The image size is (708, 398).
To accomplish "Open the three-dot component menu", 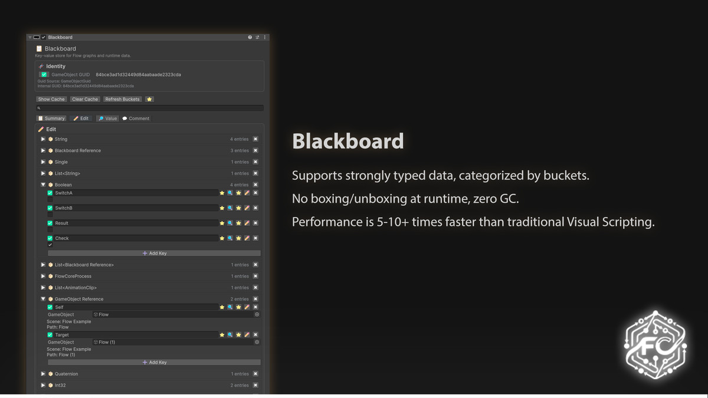I will 265,37.
